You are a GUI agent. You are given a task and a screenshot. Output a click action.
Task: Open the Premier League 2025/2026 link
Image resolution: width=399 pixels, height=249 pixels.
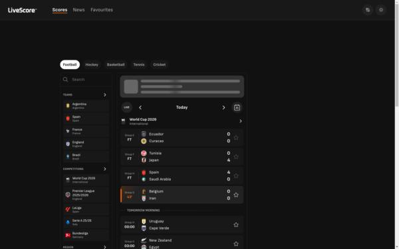86,195
